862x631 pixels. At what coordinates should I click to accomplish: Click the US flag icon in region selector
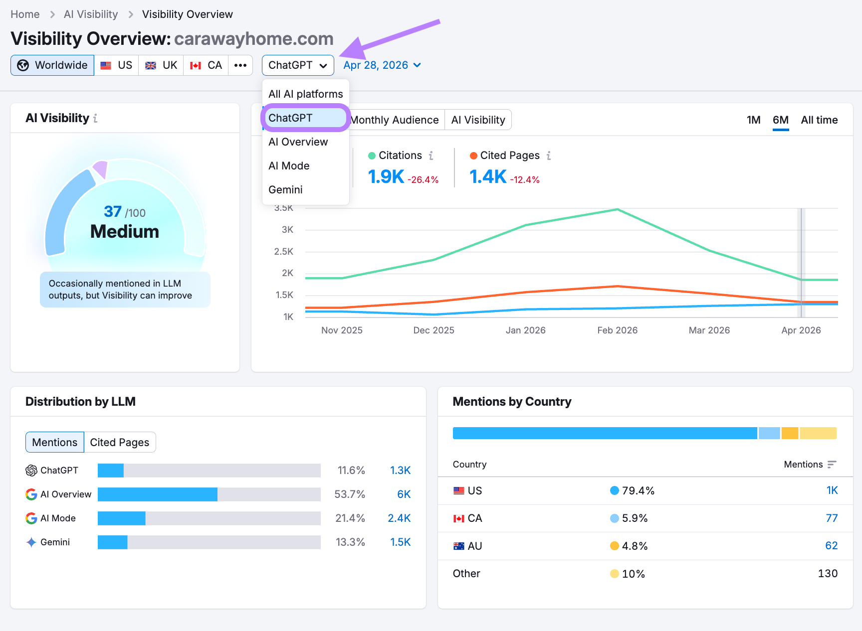106,65
